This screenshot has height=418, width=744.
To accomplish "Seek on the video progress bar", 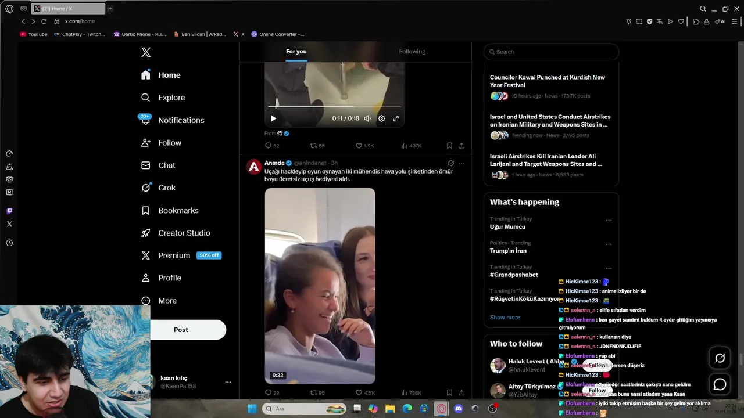I will click(334, 107).
